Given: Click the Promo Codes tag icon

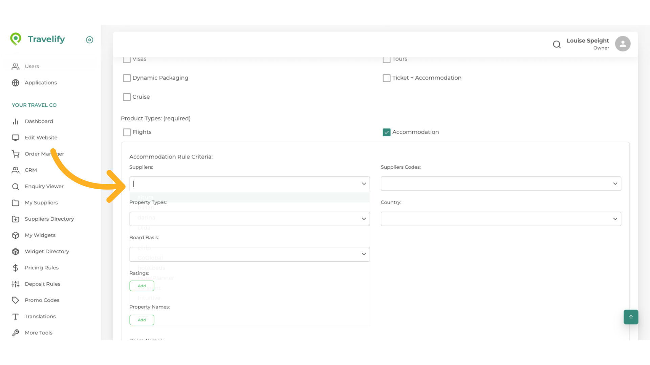Looking at the screenshot, I should pos(16,300).
